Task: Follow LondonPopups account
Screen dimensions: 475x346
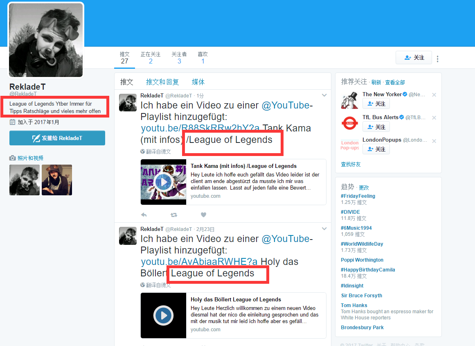Action: tap(376, 149)
